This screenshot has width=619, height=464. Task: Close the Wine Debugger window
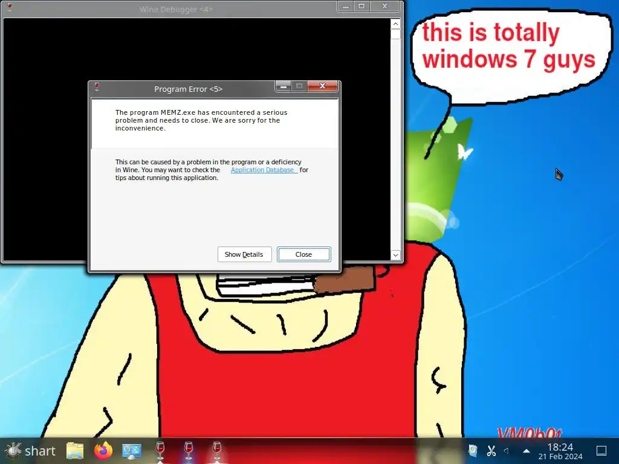pos(385,6)
